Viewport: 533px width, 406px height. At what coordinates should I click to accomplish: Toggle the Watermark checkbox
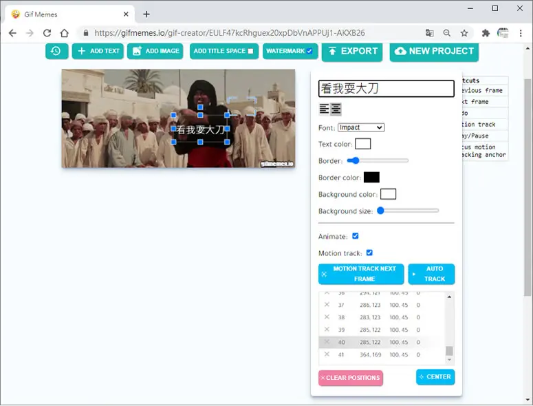click(309, 51)
